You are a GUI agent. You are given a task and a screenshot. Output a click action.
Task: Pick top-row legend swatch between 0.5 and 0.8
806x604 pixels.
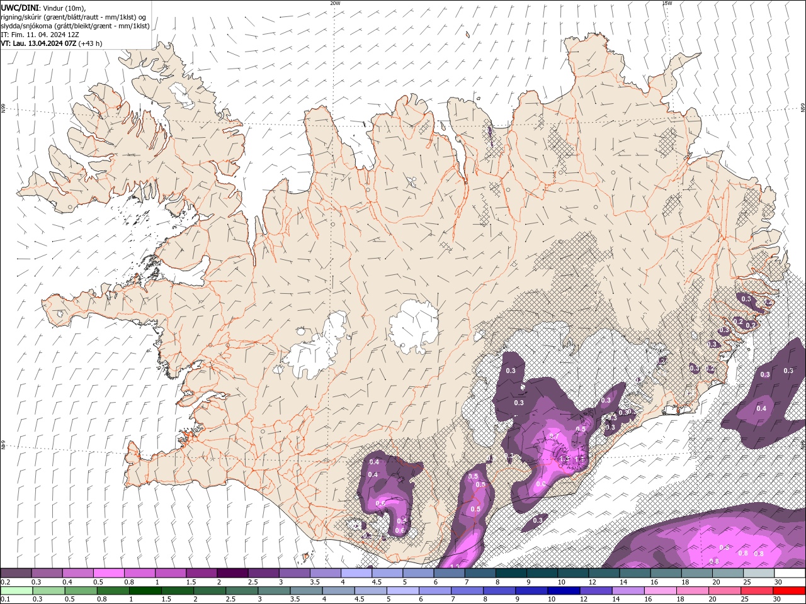(x=108, y=573)
